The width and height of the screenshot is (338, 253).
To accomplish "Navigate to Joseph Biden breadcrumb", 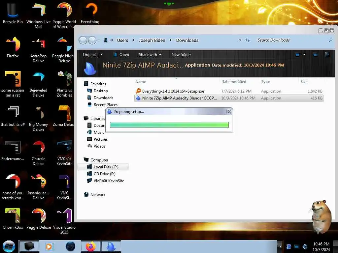I will [x=152, y=40].
